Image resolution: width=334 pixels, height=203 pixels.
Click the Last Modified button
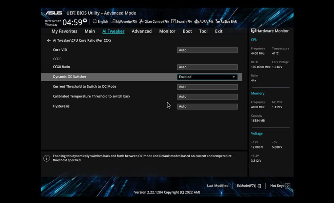(218, 186)
